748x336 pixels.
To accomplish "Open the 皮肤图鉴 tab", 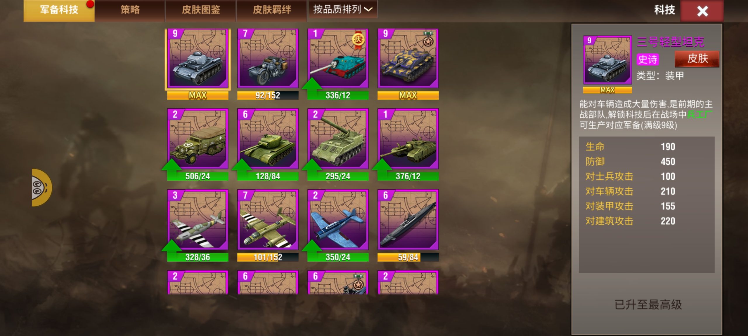I will [201, 10].
